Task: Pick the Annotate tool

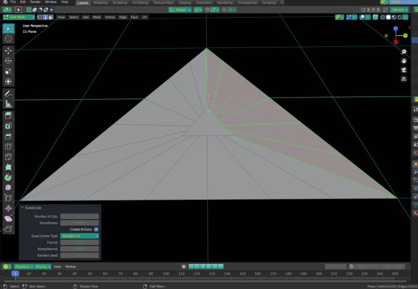Action: [x=8, y=93]
